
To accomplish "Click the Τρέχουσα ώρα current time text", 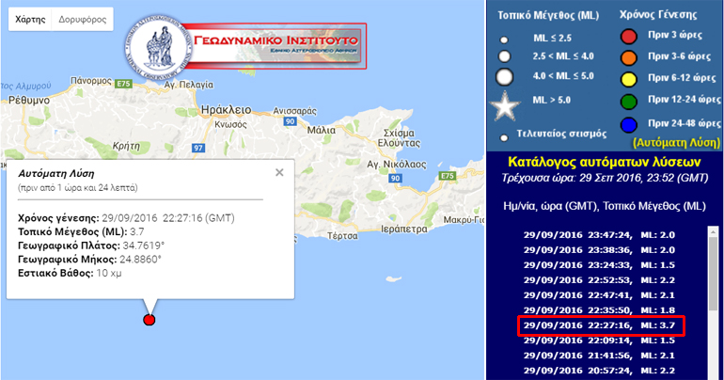I will pos(605,178).
